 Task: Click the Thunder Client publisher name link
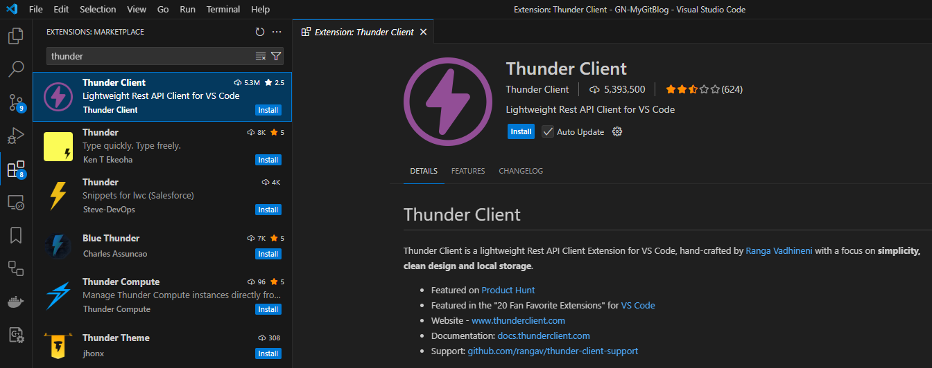point(537,89)
